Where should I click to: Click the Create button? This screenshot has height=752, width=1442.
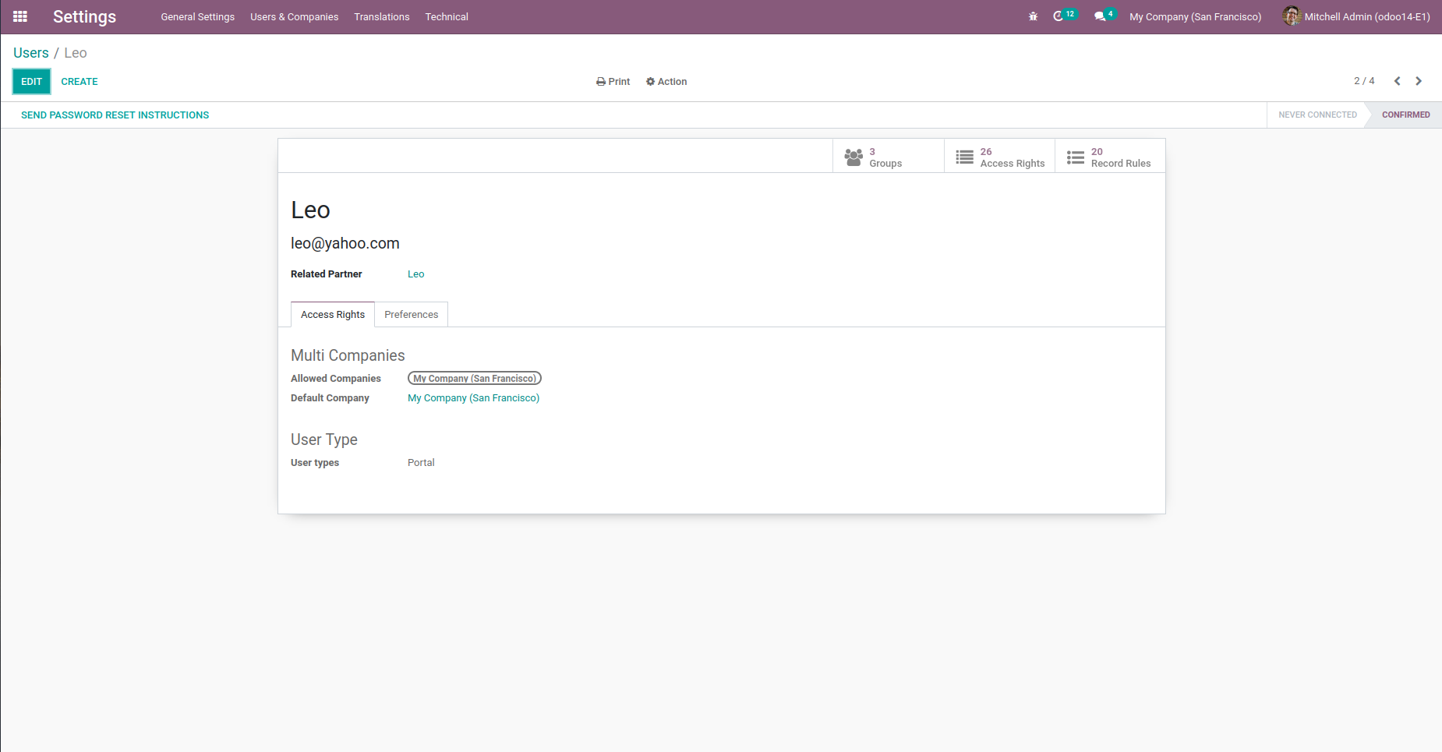tap(80, 82)
